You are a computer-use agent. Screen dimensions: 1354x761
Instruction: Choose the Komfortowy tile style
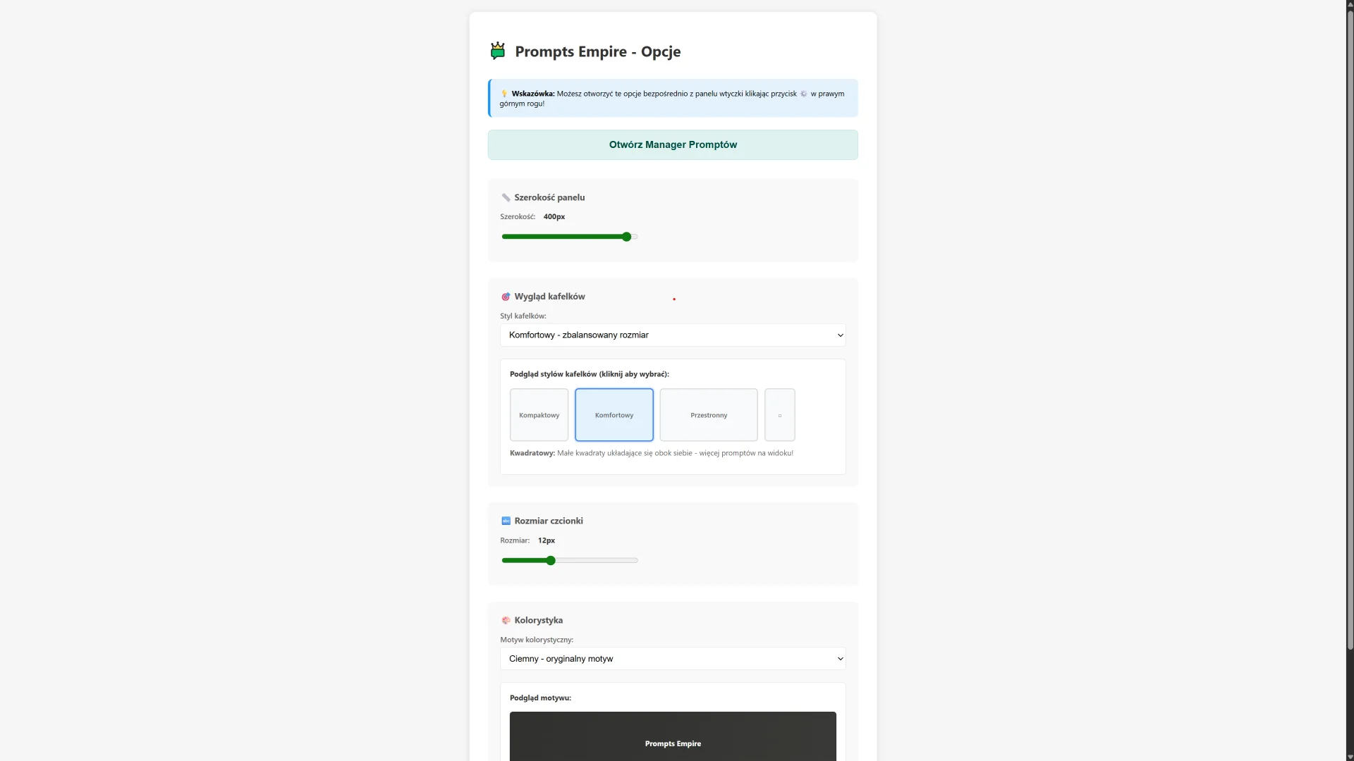point(614,415)
